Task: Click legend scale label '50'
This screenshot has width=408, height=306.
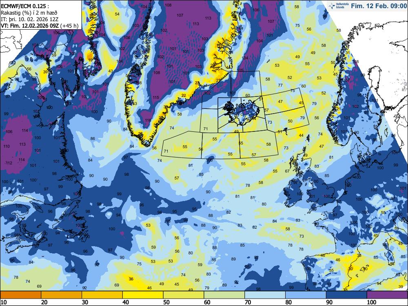Action: tap(166, 302)
